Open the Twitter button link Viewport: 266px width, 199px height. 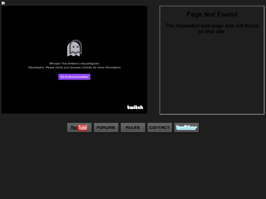click(x=186, y=128)
